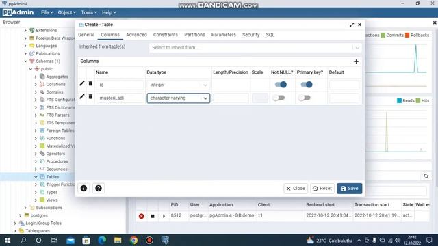Image resolution: width=438 pixels, height=246 pixels.
Task: Expand the Functions tree node
Action: pos(36,138)
